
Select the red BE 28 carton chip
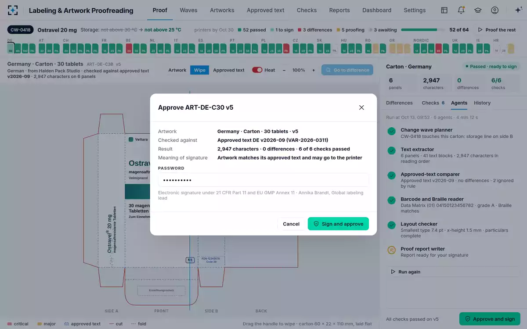129,49
